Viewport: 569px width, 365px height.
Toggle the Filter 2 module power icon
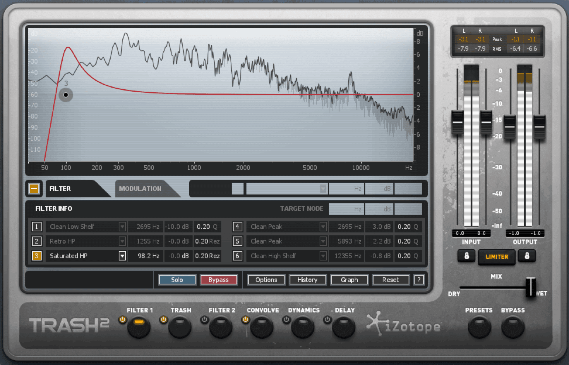pos(204,319)
